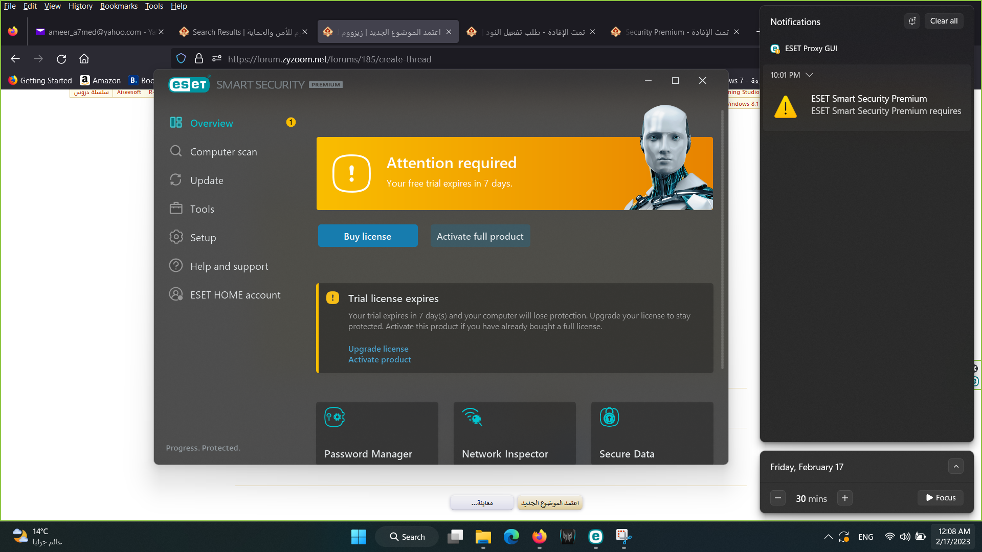
Task: Open File Explorer from the taskbar
Action: [x=483, y=537]
